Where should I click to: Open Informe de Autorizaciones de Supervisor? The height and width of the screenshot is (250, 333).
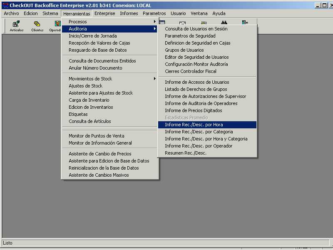click(207, 96)
